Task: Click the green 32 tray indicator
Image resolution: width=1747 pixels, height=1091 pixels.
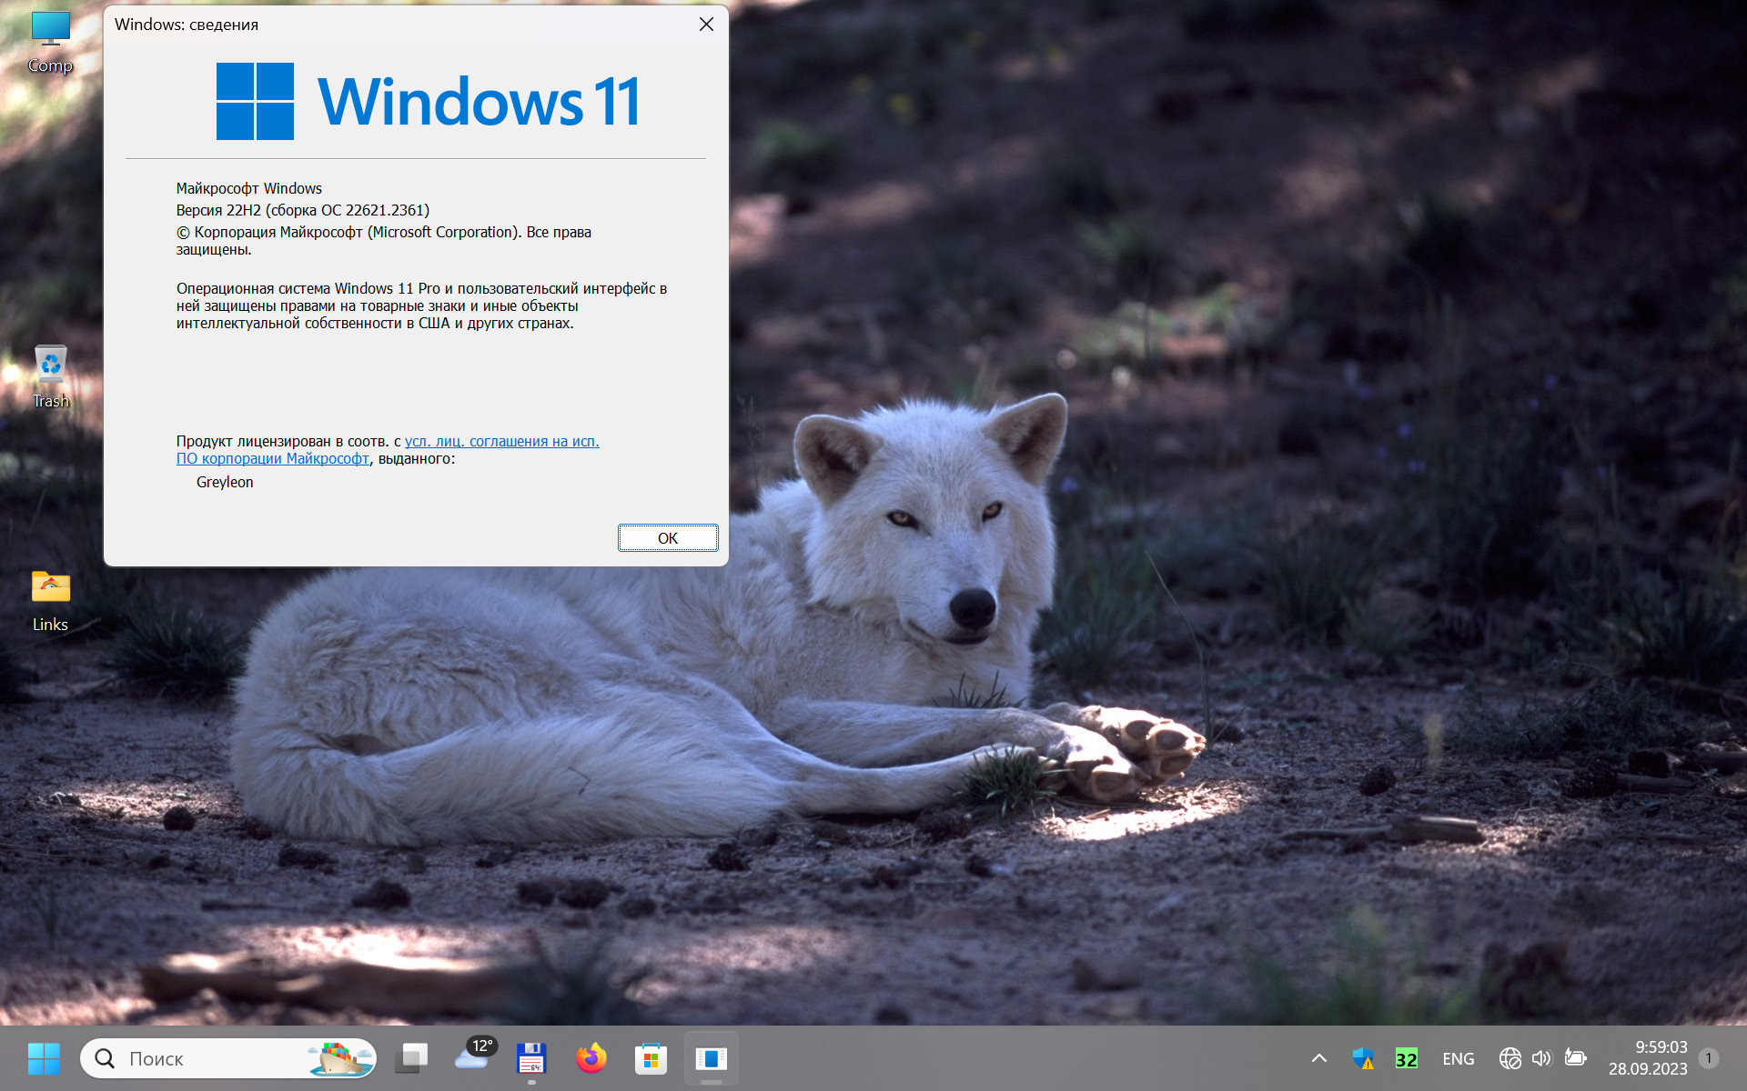Action: pyautogui.click(x=1406, y=1059)
